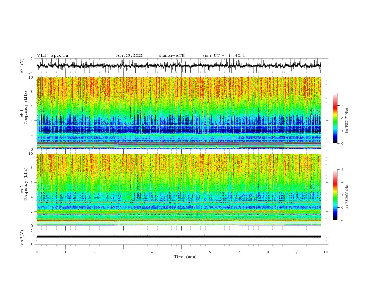The height and width of the screenshot is (283, 367).
Task: Click the 'Time (min)' axis label
Action: (x=185, y=257)
